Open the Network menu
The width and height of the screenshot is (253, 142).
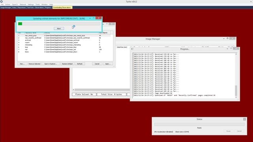tap(23, 4)
